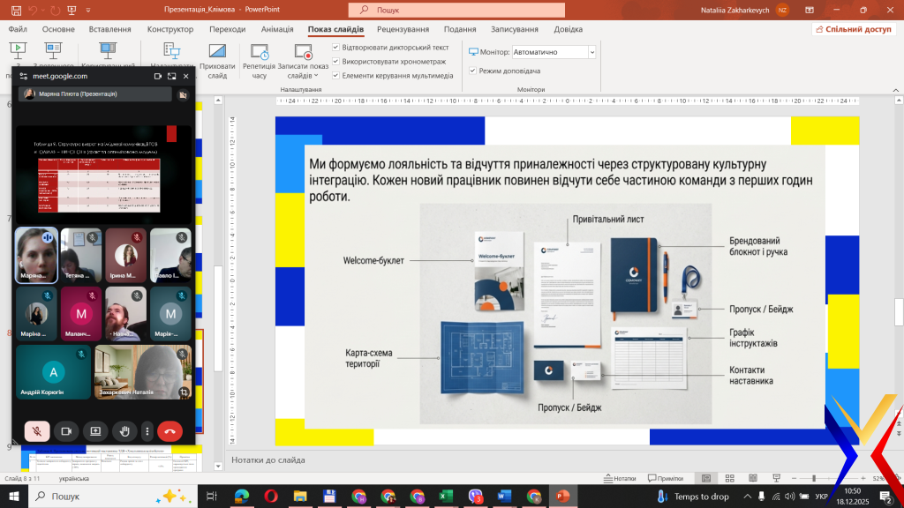Switch to the Анімація ribbon tab
904x508 pixels.
[x=276, y=29]
